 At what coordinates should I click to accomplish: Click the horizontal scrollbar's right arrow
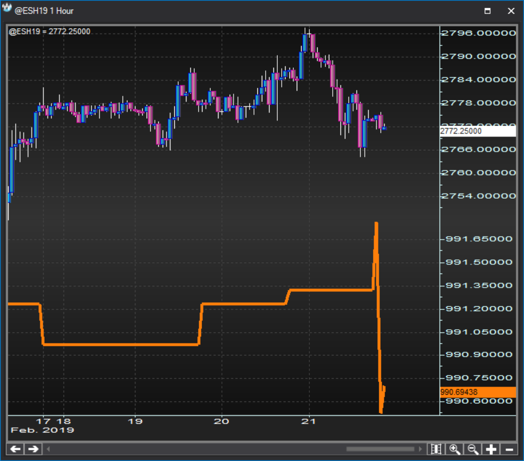coord(421,449)
